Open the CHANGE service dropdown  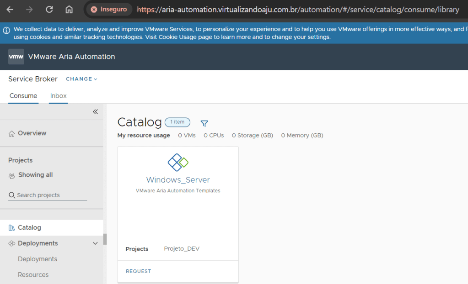[81, 79]
